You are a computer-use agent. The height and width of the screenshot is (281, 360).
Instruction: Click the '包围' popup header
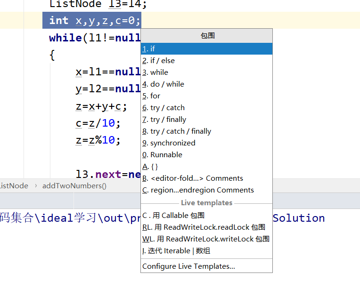click(x=207, y=36)
